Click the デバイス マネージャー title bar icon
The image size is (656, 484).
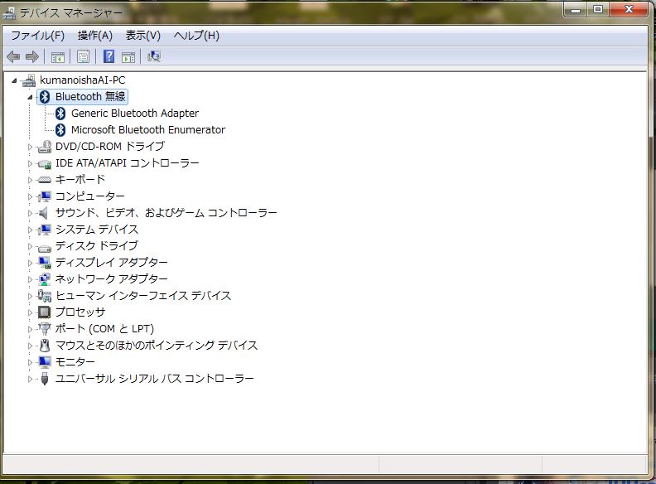click(x=9, y=13)
